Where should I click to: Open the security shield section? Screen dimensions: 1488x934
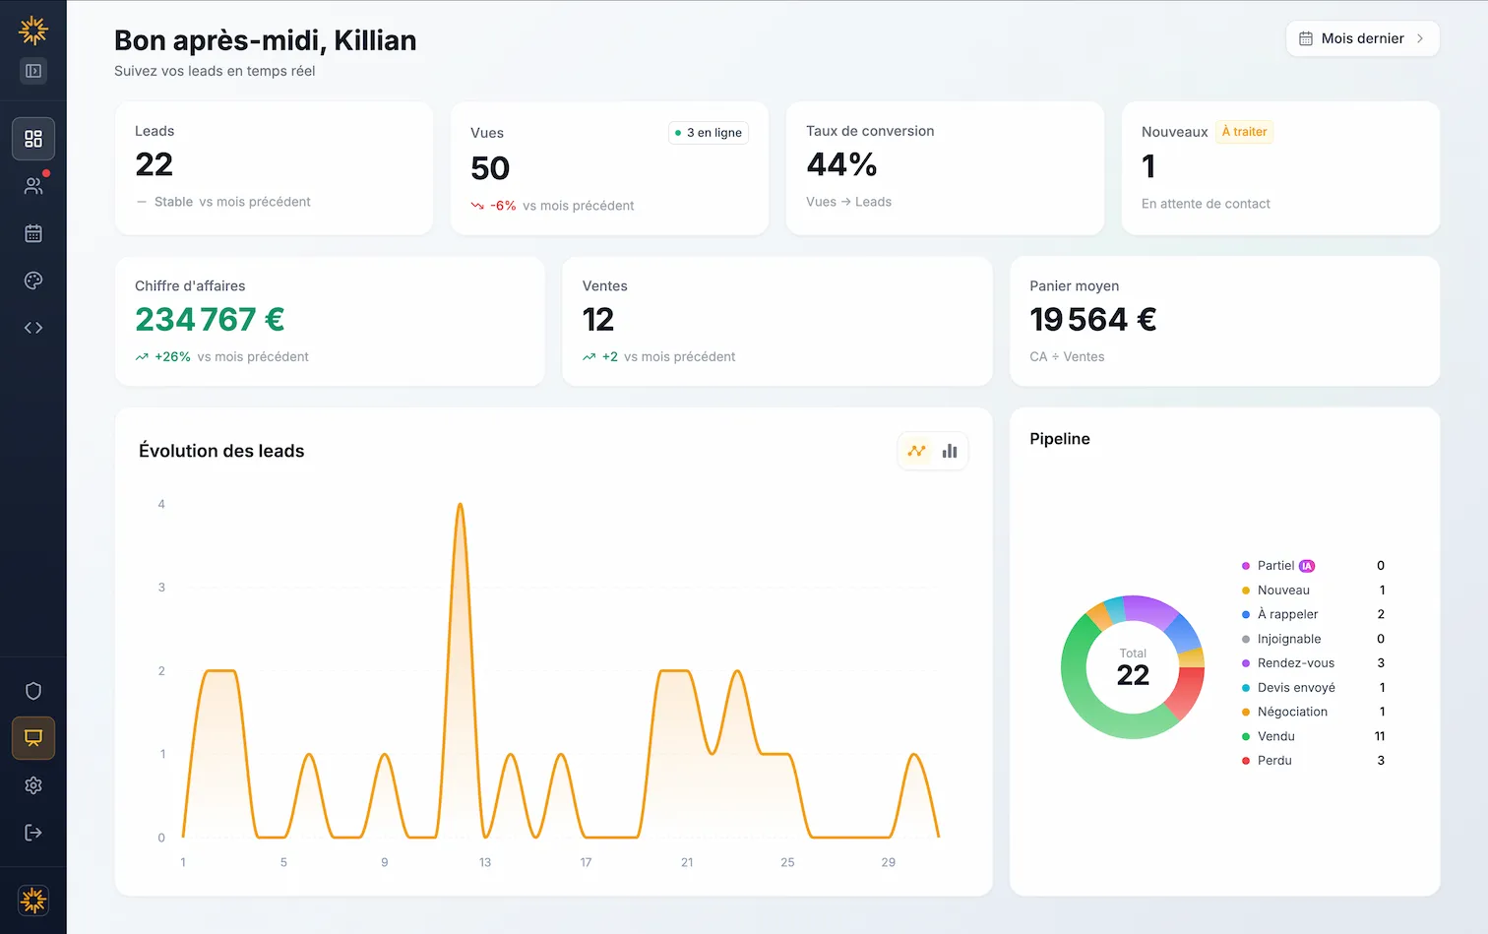pyautogui.click(x=33, y=691)
